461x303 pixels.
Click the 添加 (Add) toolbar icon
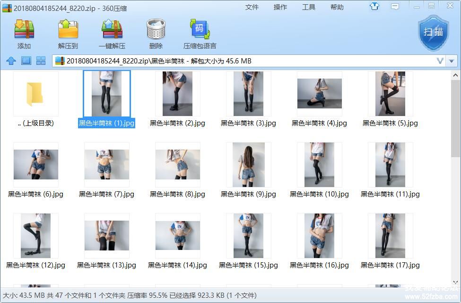(x=24, y=29)
